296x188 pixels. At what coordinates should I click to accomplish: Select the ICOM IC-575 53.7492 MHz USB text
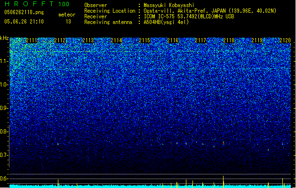pos(189,16)
